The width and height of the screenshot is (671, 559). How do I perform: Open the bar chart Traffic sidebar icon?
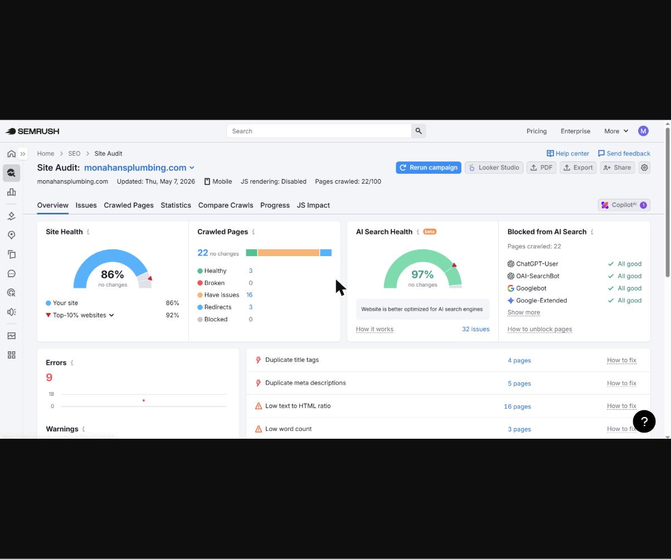pos(11,192)
